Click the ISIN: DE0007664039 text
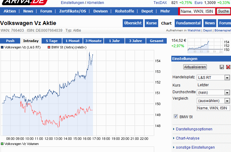 click(45, 30)
